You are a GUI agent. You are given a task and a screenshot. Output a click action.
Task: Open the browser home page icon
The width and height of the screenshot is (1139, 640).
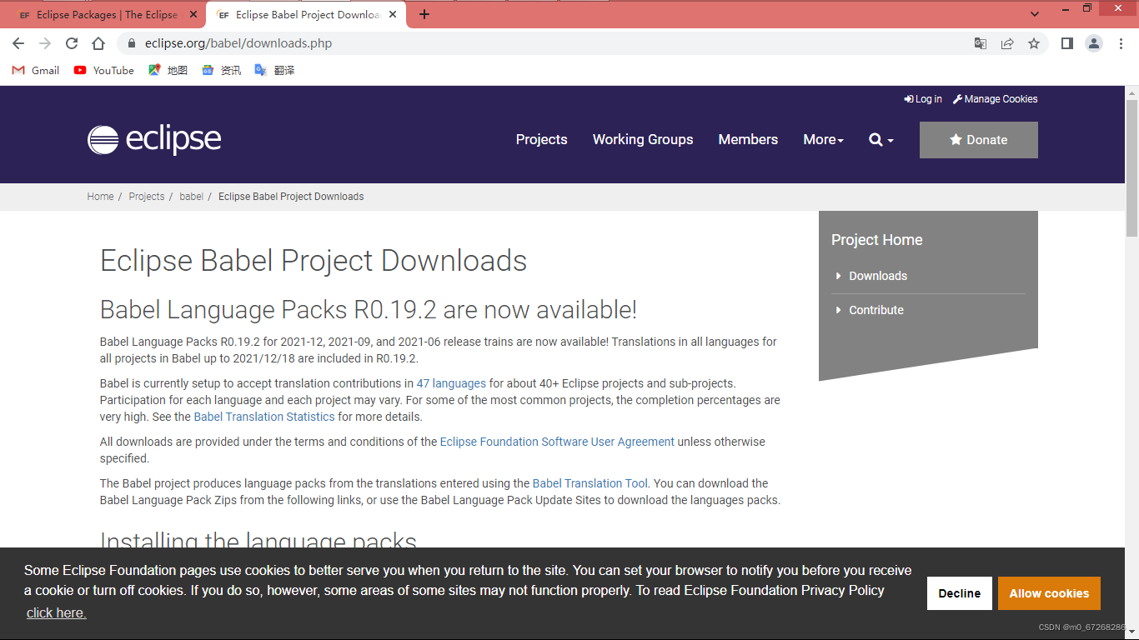[x=98, y=43]
